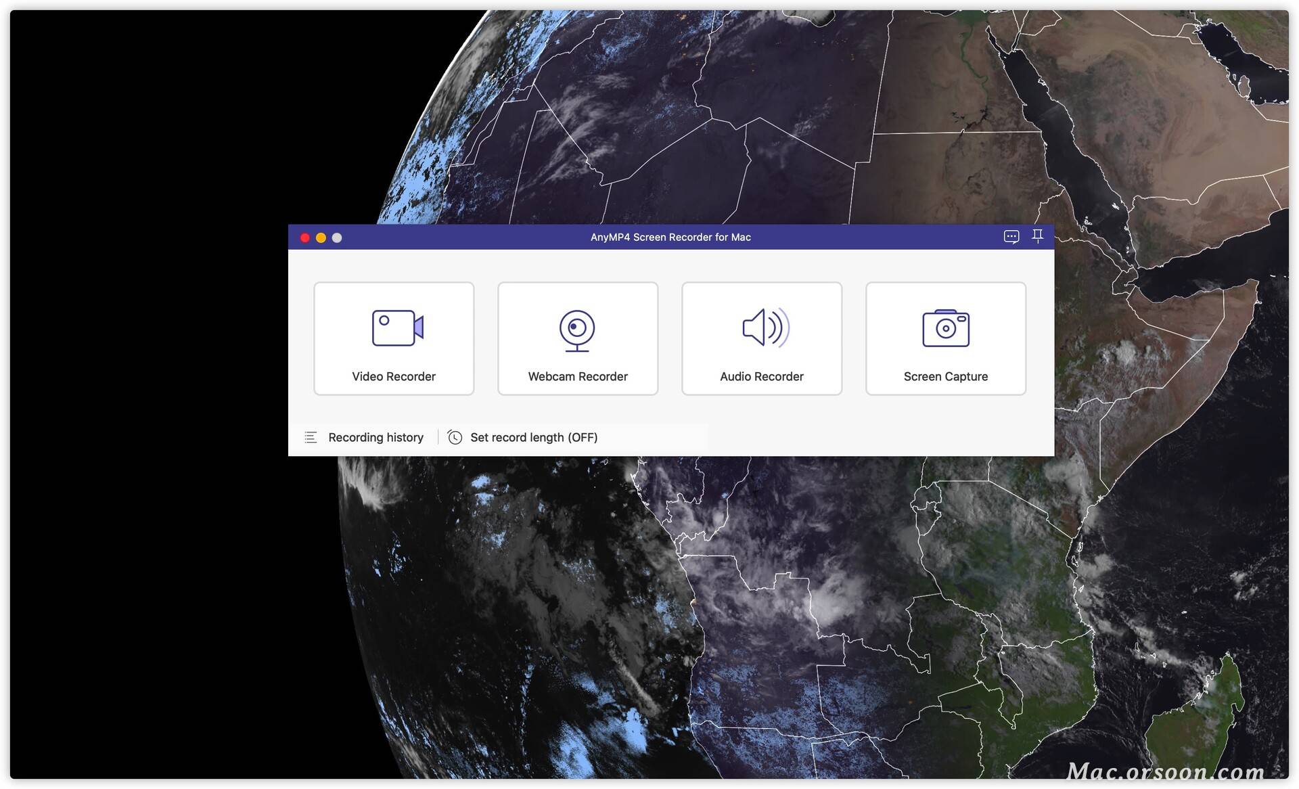Toggle Set record length (OFF) option
This screenshot has width=1299, height=789.
pos(534,437)
